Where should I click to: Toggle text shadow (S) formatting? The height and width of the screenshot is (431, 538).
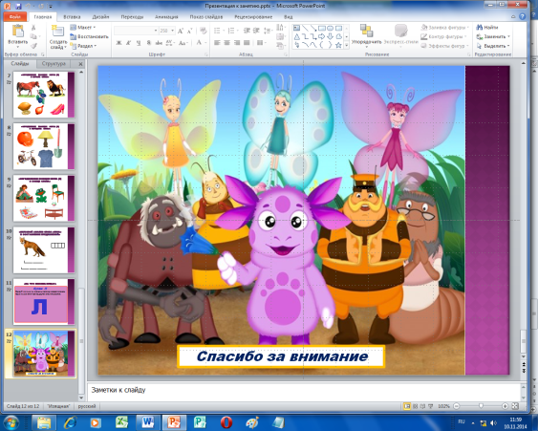tap(148, 43)
